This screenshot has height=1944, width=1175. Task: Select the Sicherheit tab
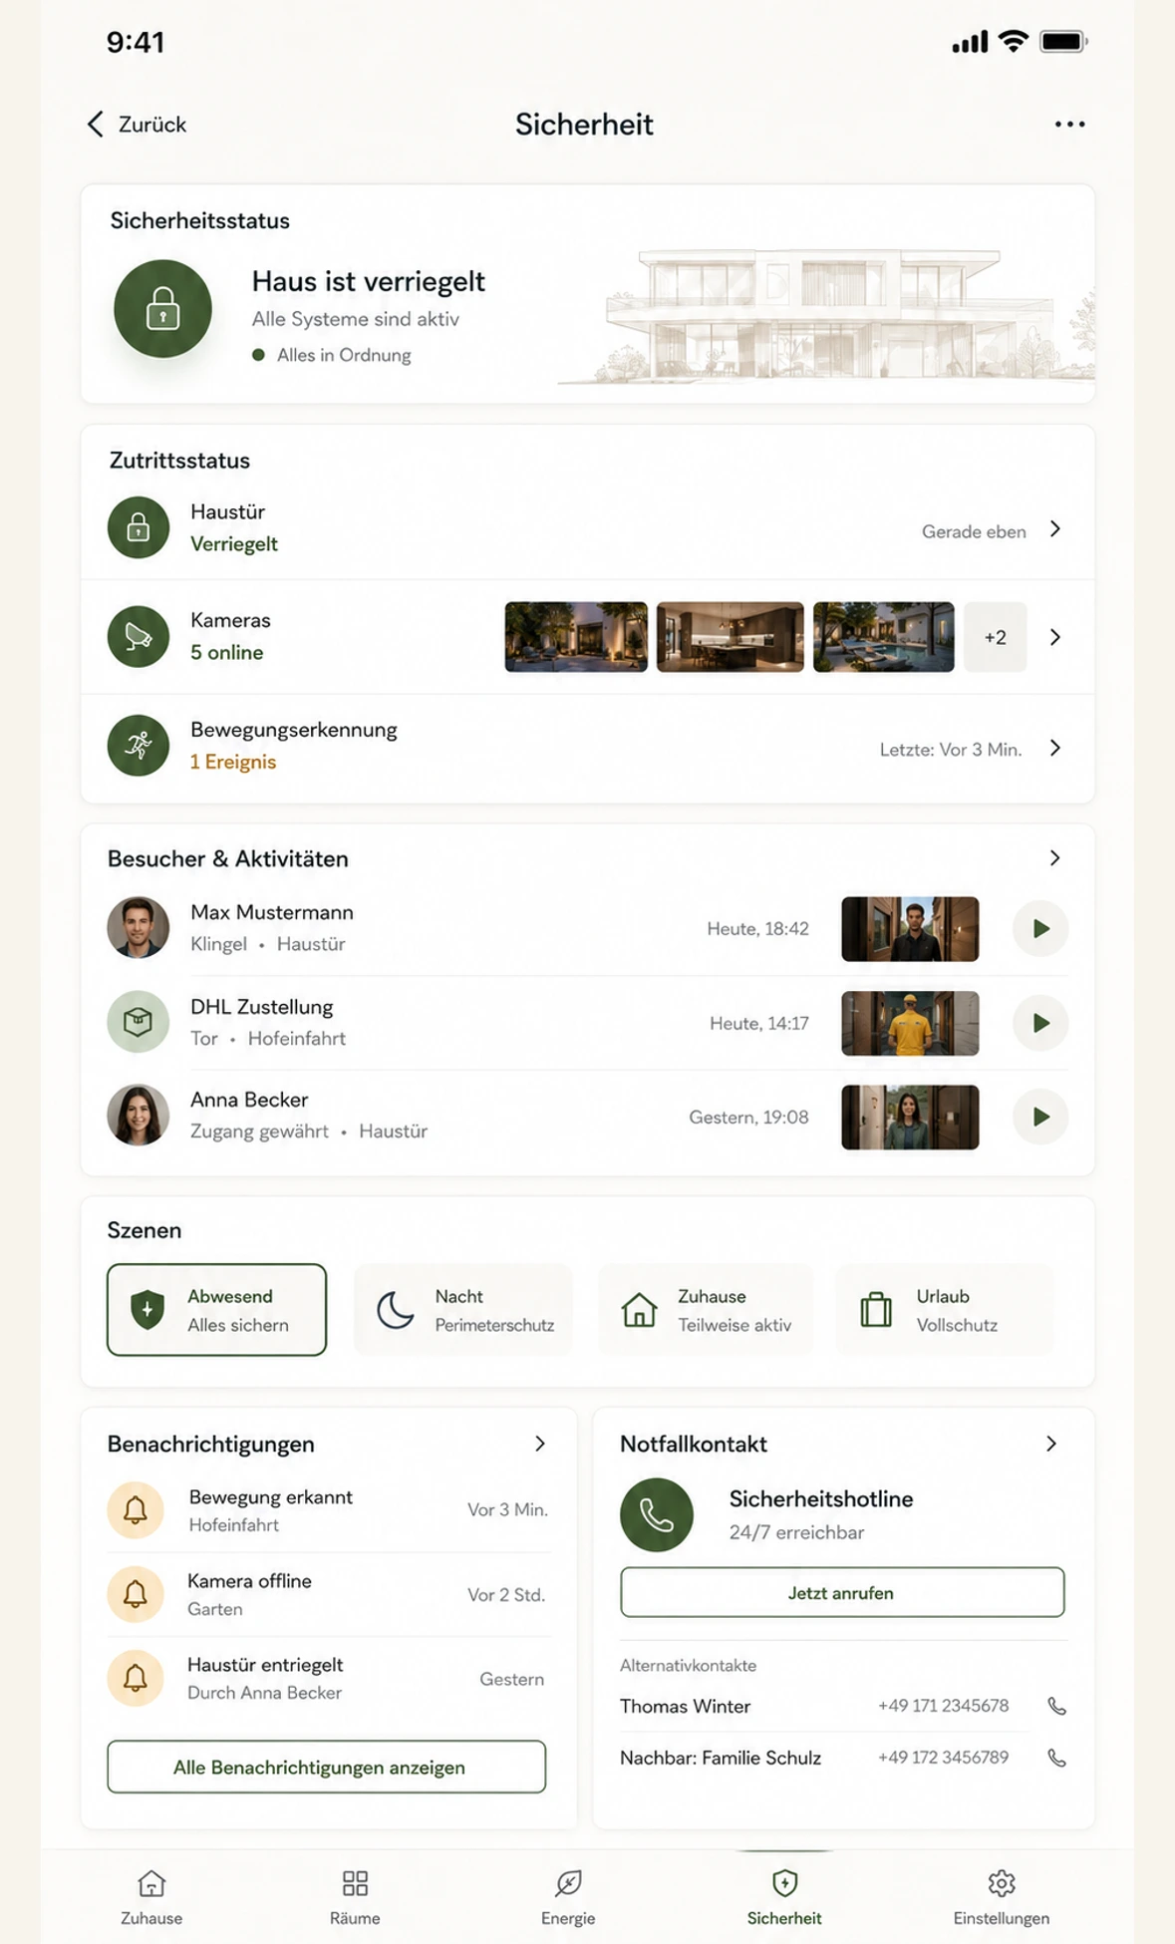(x=784, y=1897)
